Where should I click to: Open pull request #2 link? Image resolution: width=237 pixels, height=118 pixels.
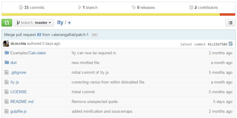[39, 35]
